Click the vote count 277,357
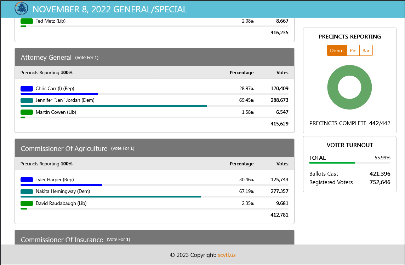 click(279, 191)
